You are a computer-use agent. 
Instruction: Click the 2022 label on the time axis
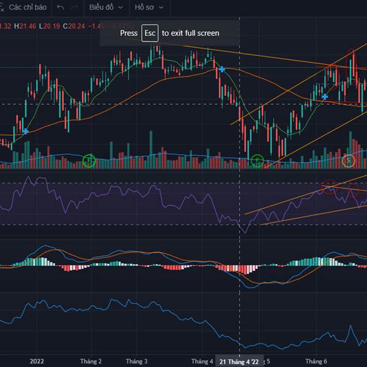pos(37,361)
